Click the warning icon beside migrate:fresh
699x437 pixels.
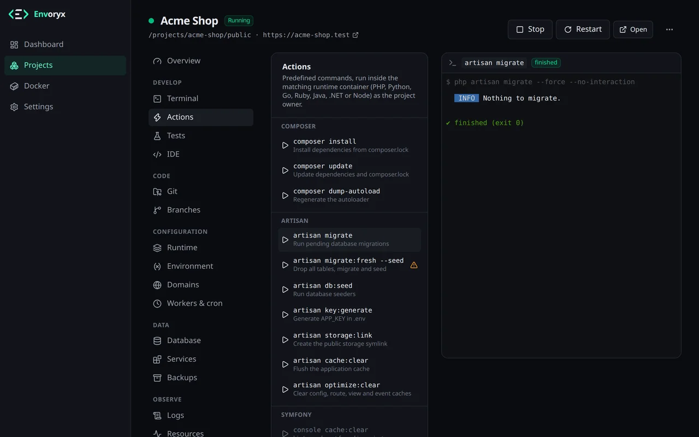pos(414,265)
